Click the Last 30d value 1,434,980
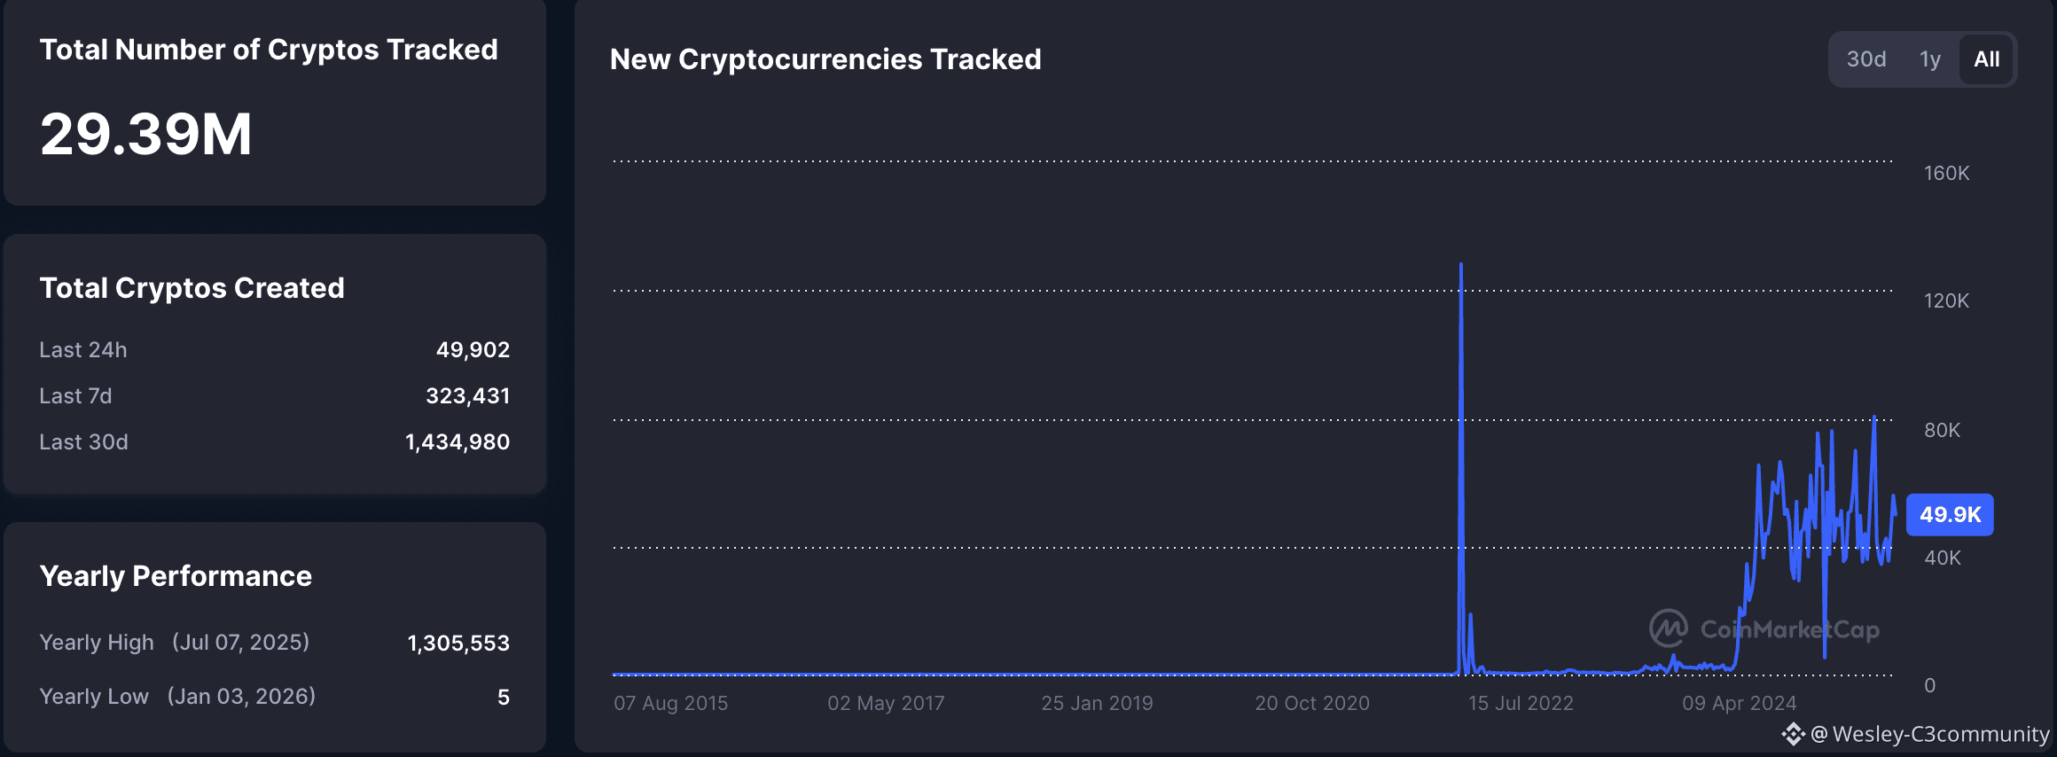The width and height of the screenshot is (2057, 757). pos(458,442)
